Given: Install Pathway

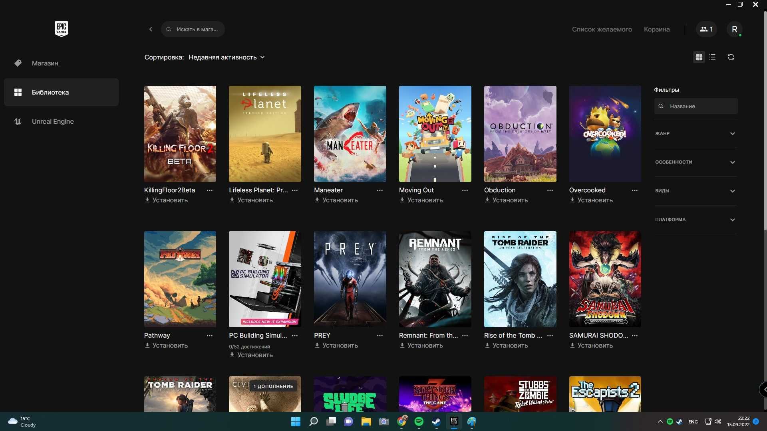Looking at the screenshot, I should coord(166,346).
